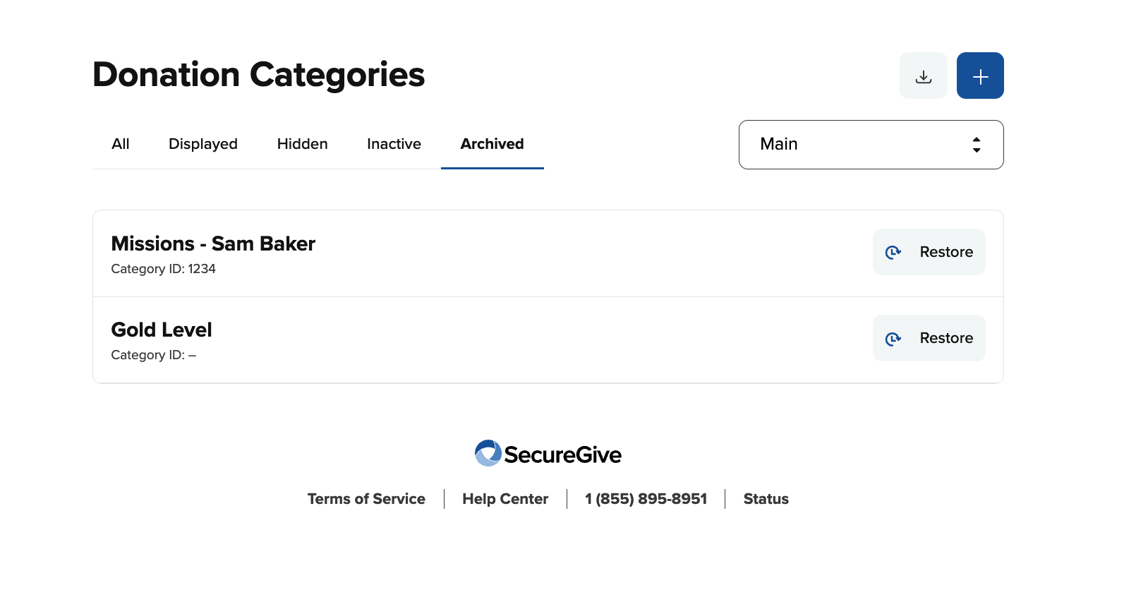Click the SecureGive logo in footer

548,454
